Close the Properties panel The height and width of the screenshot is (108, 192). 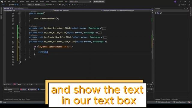coord(188,8)
